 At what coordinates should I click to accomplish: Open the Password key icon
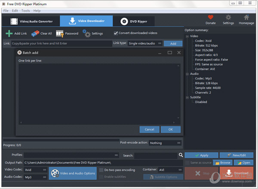click(60, 34)
